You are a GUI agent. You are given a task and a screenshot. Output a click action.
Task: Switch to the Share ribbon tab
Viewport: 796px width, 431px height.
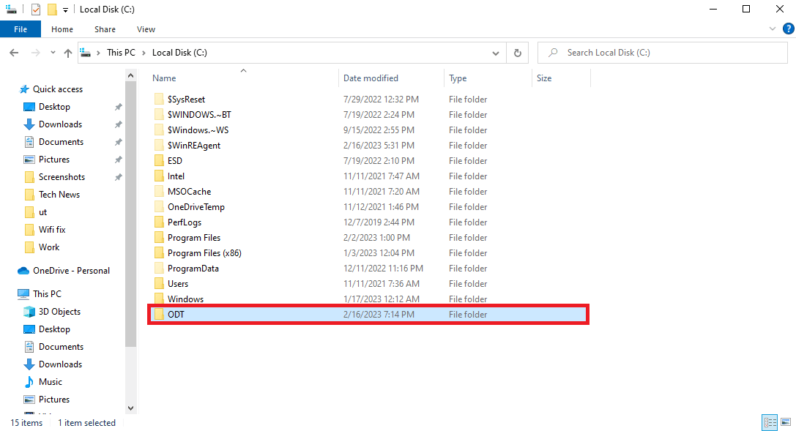tap(105, 29)
